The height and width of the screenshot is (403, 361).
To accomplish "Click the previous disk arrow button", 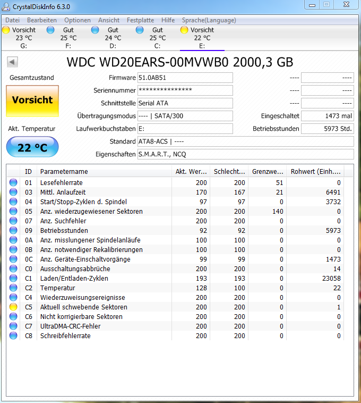I will pos(12,62).
